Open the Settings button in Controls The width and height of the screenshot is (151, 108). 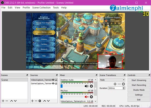click(139, 95)
